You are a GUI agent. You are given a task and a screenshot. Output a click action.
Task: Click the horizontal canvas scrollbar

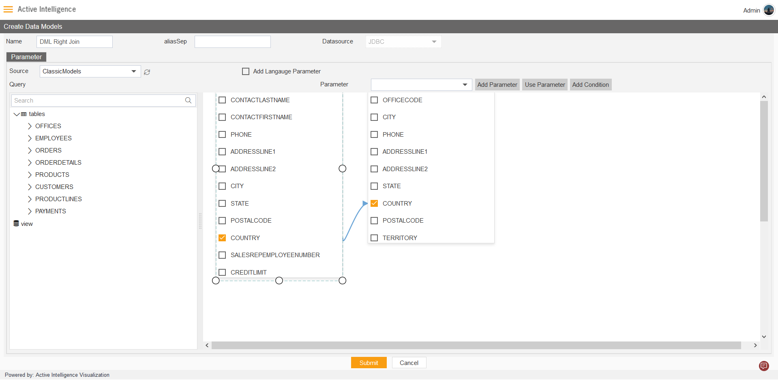(476, 345)
